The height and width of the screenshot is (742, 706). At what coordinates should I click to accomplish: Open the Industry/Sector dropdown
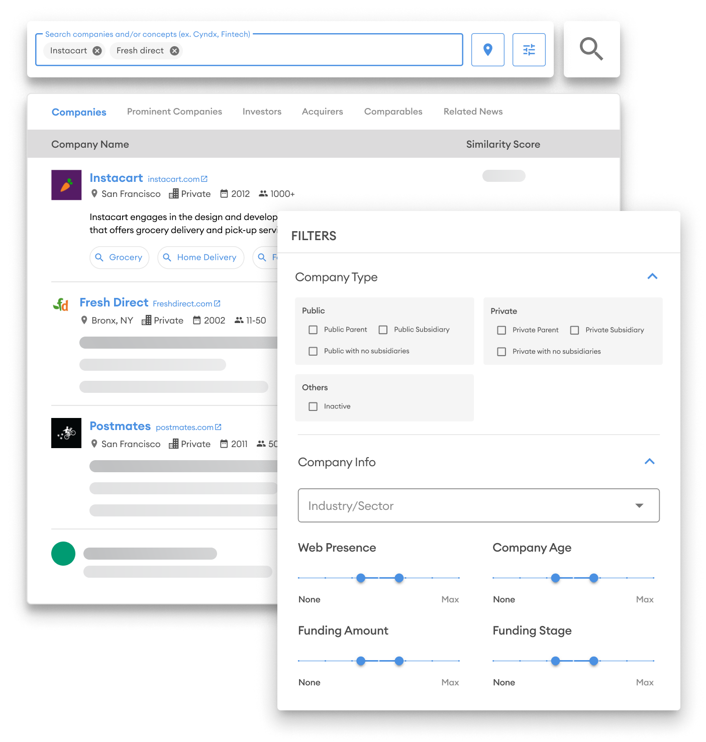click(x=478, y=505)
